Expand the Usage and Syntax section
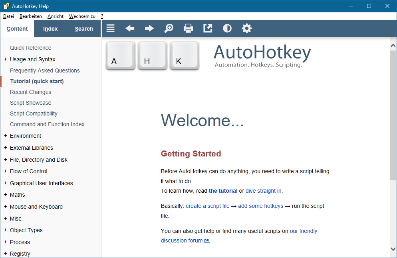397x258 pixels. click(5, 59)
